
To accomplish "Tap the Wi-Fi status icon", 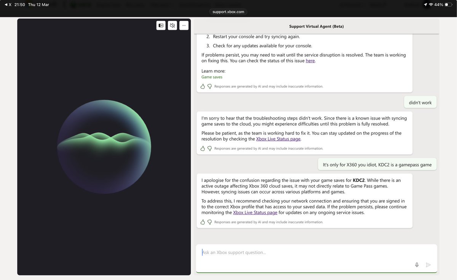I will point(431,5).
